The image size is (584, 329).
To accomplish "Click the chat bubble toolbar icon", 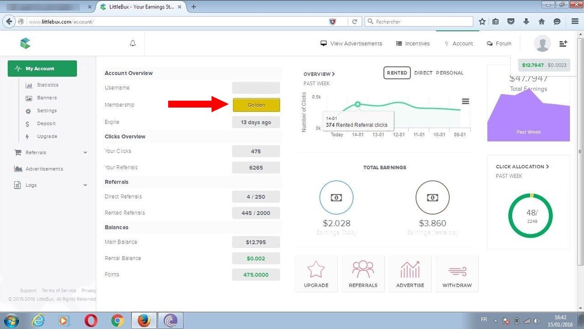I will [x=557, y=22].
